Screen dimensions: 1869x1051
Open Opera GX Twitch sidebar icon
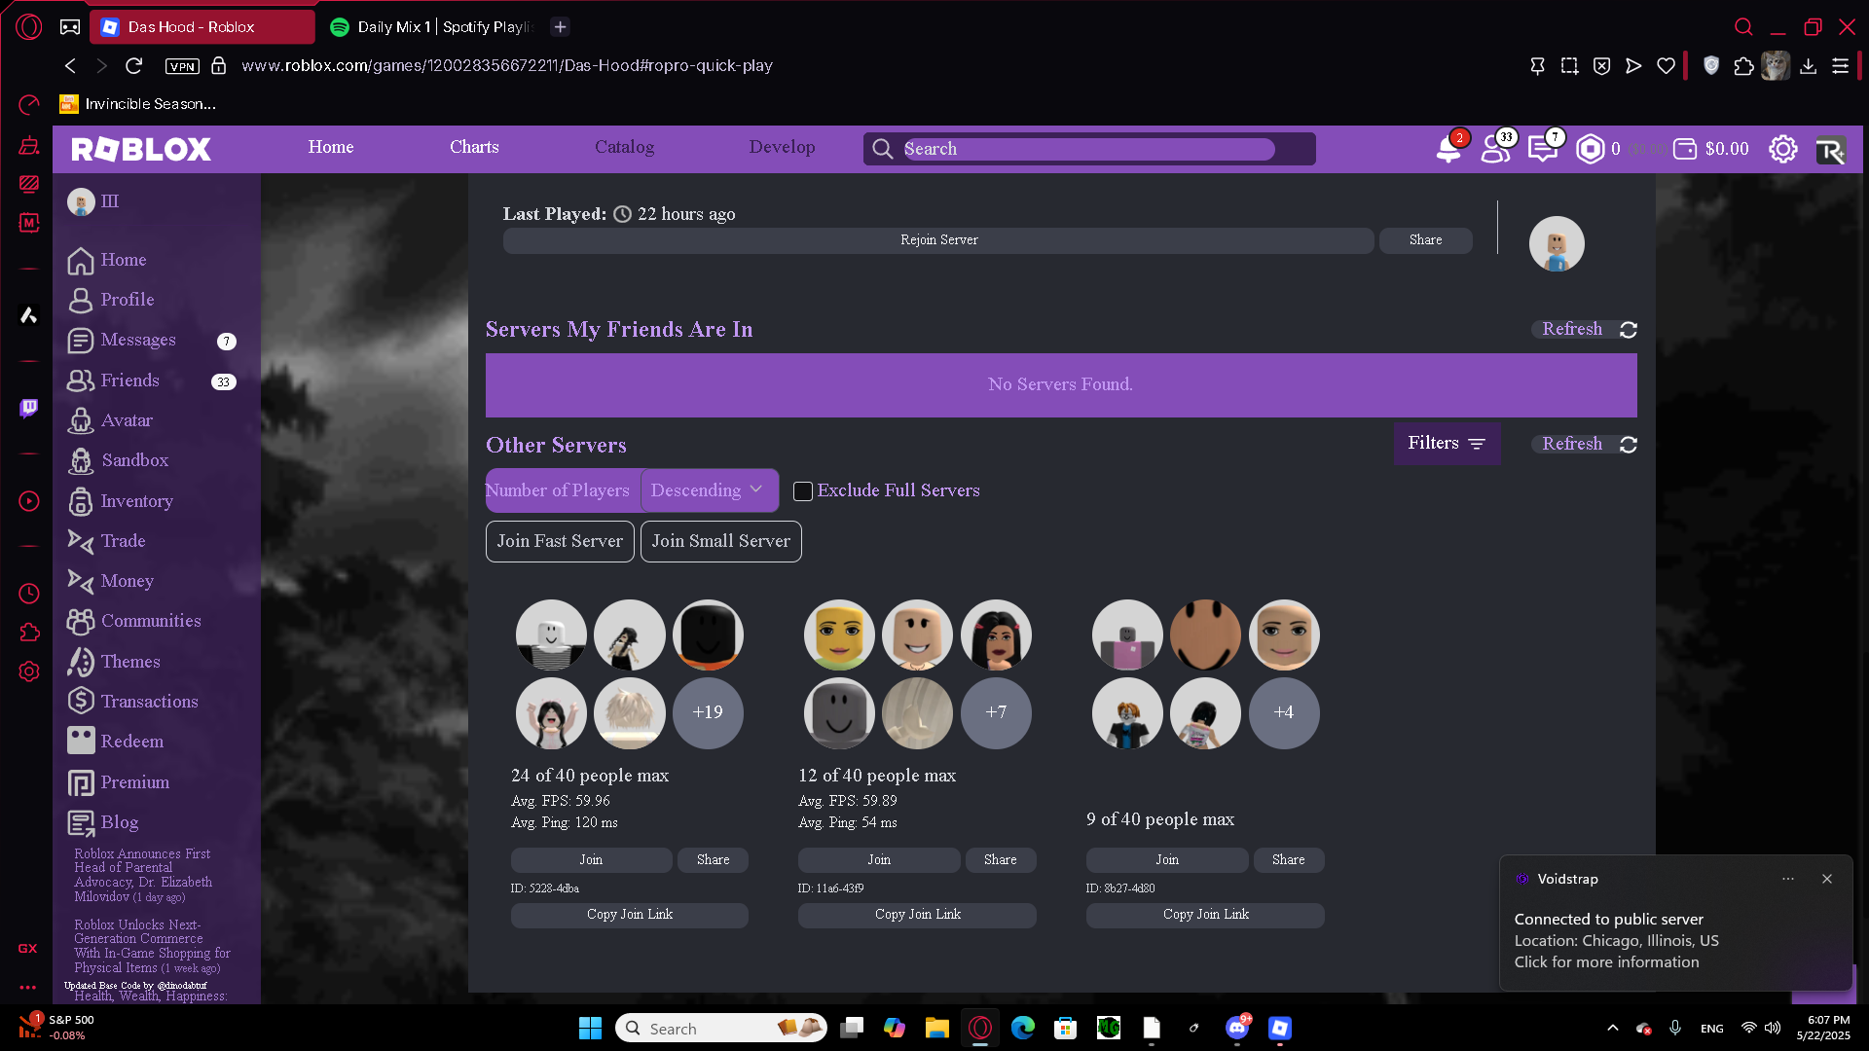click(x=29, y=408)
